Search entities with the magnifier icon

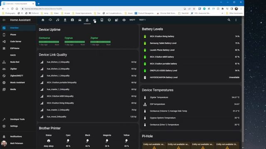[229, 20]
